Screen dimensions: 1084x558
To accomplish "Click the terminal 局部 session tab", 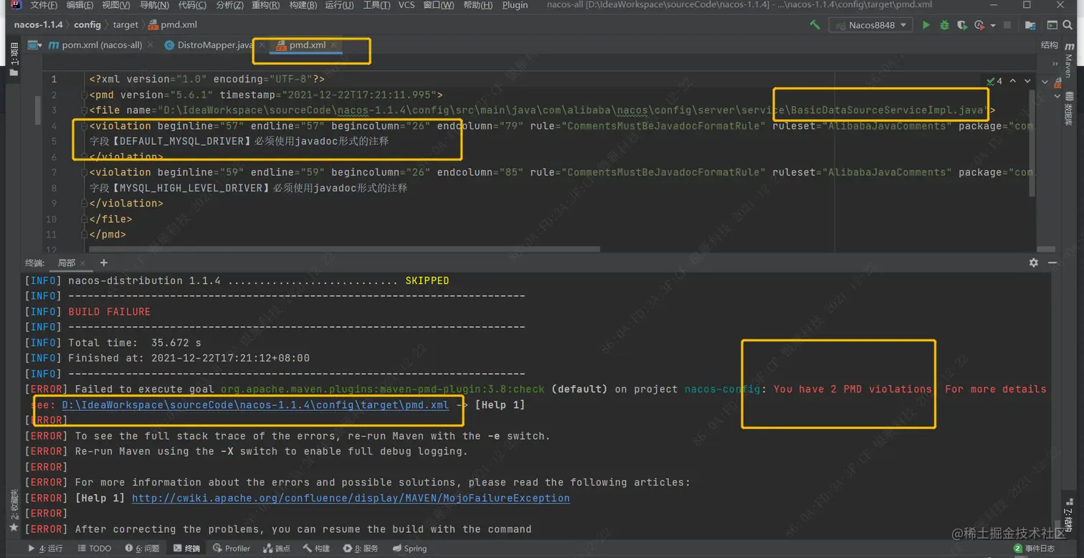I will tap(67, 263).
